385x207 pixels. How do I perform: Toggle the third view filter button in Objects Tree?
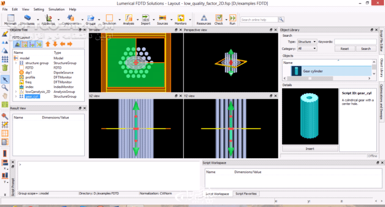point(32,44)
